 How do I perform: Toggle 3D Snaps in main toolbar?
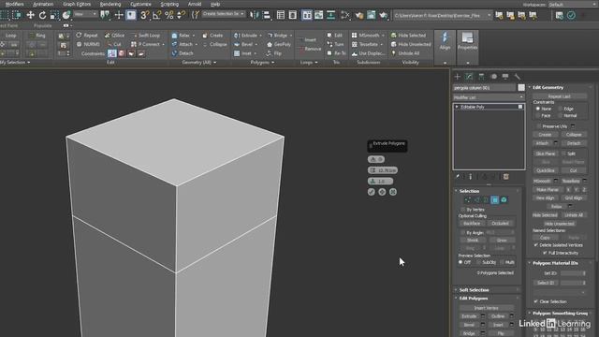tap(144, 15)
